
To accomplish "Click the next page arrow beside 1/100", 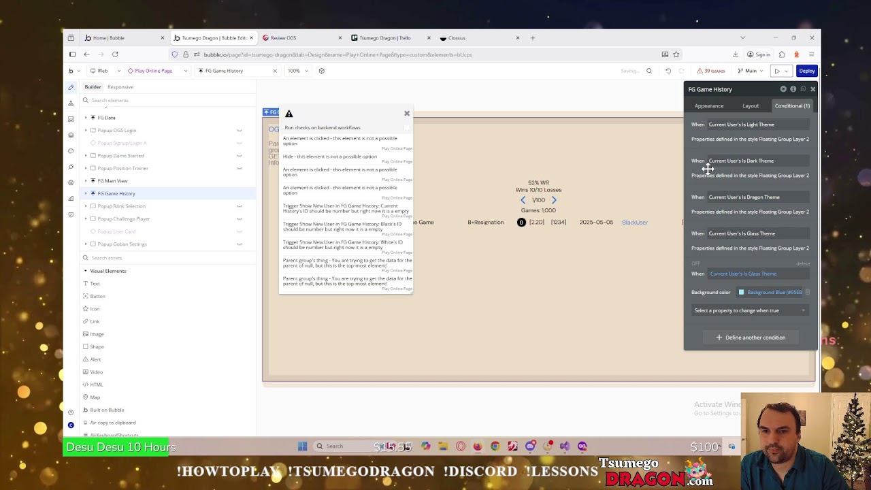I will (554, 200).
